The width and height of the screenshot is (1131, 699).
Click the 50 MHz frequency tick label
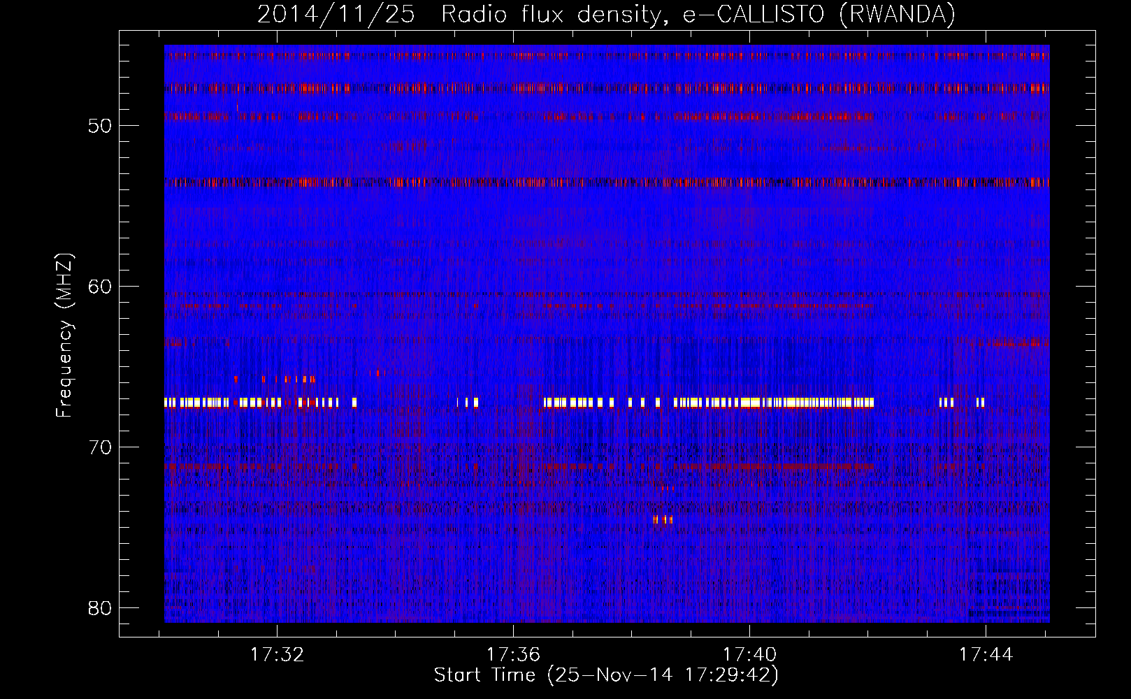[x=101, y=127]
